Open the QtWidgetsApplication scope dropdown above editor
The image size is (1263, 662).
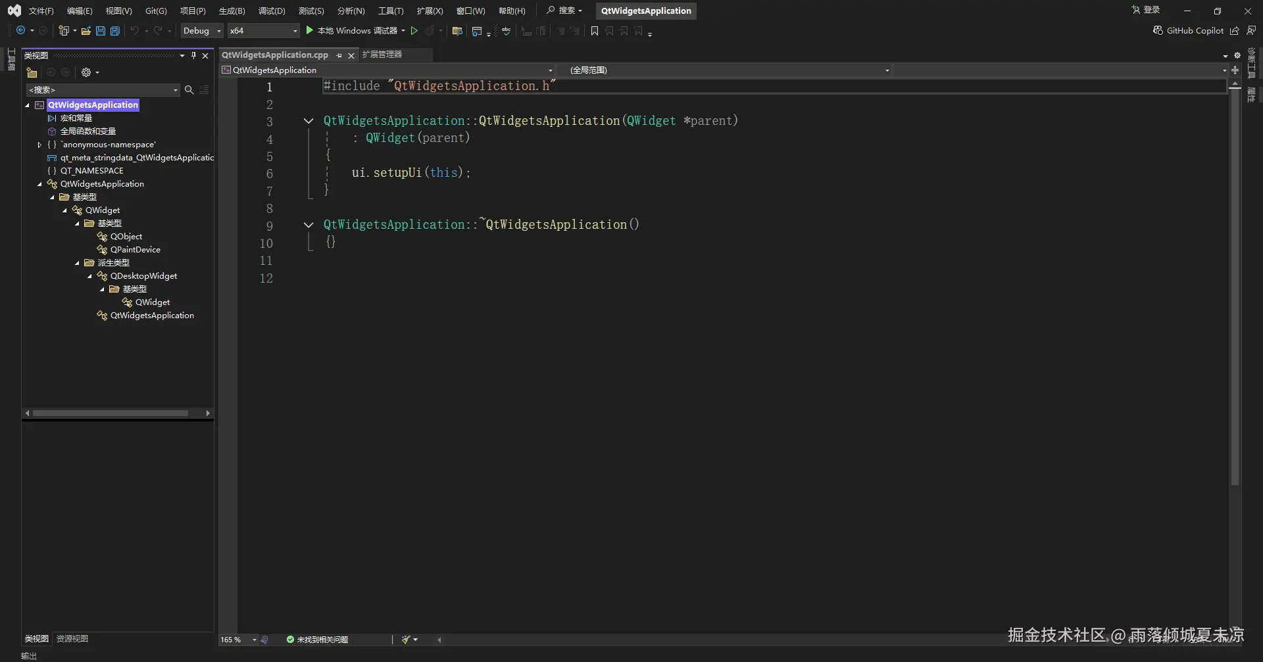tap(387, 70)
